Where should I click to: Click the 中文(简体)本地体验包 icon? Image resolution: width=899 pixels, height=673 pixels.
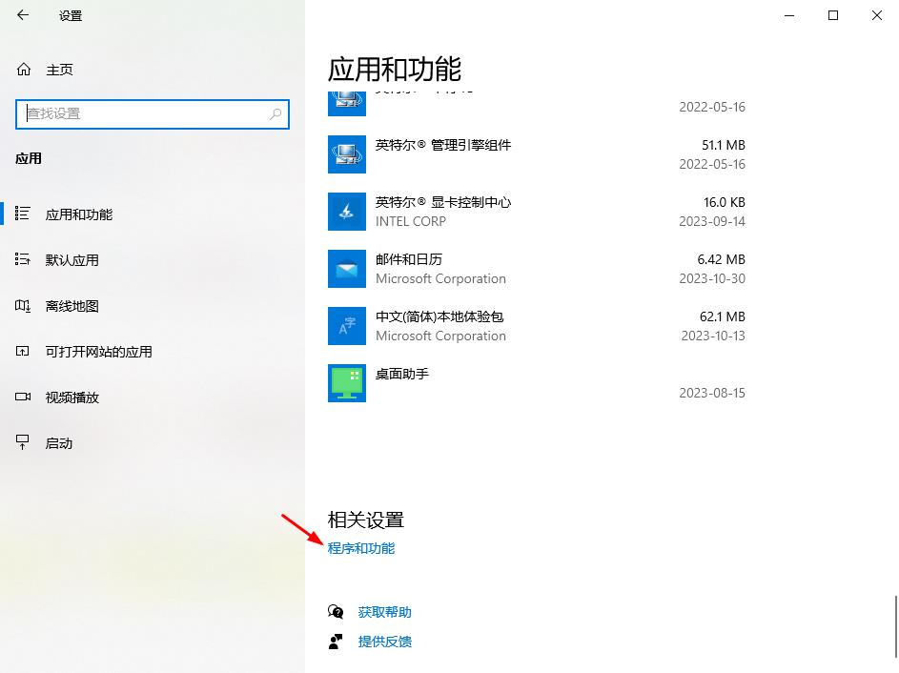346,326
